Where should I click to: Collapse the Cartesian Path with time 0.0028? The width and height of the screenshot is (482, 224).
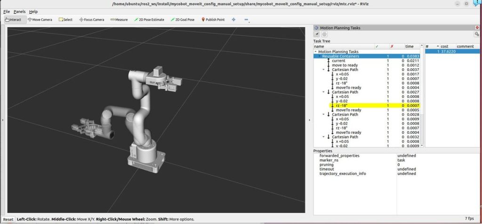click(323, 114)
